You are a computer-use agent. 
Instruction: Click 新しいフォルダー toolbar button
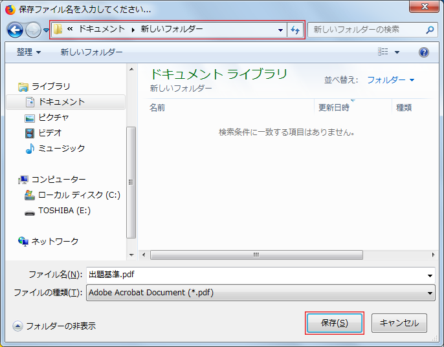tap(91, 52)
